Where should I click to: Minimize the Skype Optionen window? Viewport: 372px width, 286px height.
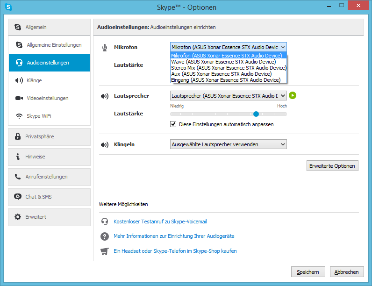pos(329,6)
